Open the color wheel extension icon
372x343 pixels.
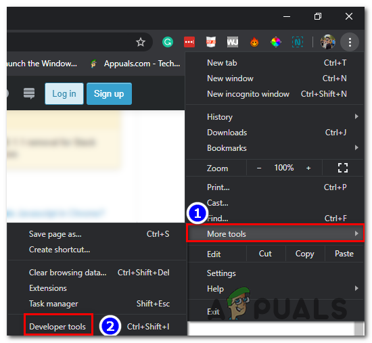pos(276,42)
